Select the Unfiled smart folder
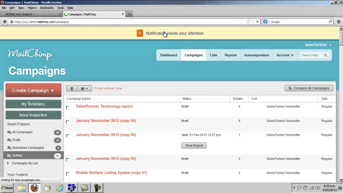Screen dimensions: 343x193 33,155
